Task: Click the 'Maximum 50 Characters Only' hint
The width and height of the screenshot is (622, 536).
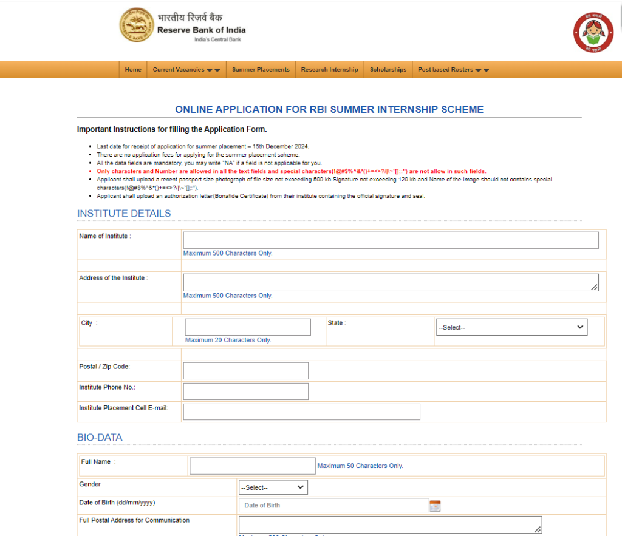Action: [360, 466]
